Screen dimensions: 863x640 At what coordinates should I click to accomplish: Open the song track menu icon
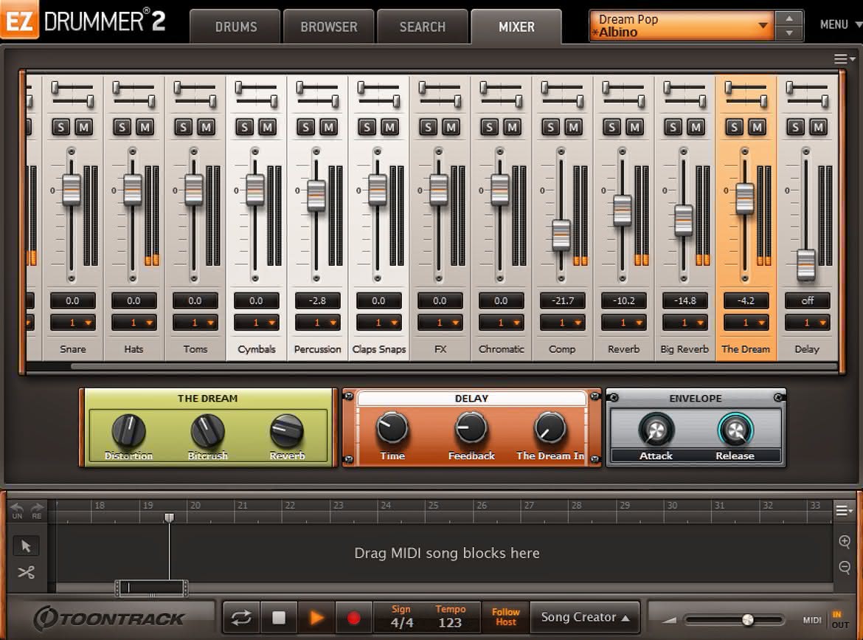[x=844, y=511]
